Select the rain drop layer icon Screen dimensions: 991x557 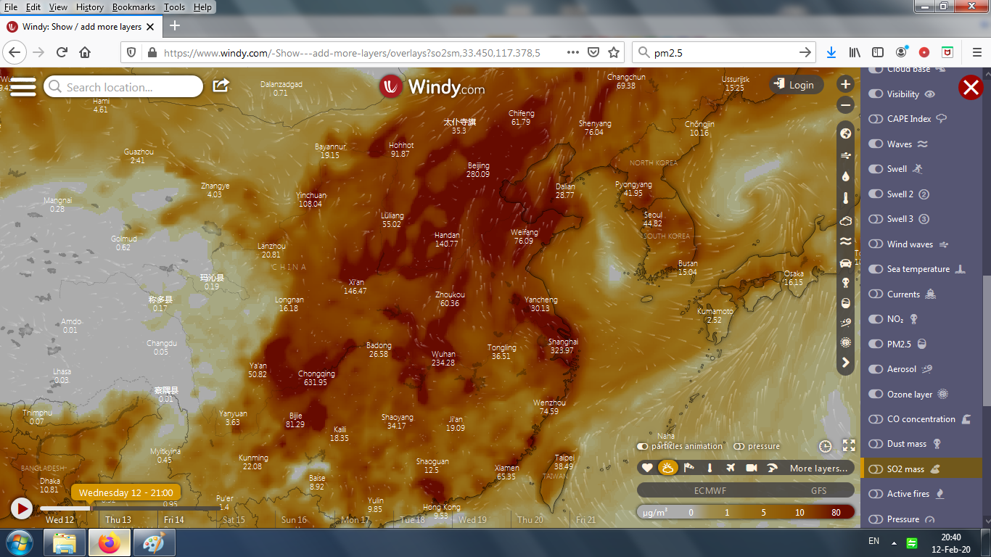[x=845, y=176]
